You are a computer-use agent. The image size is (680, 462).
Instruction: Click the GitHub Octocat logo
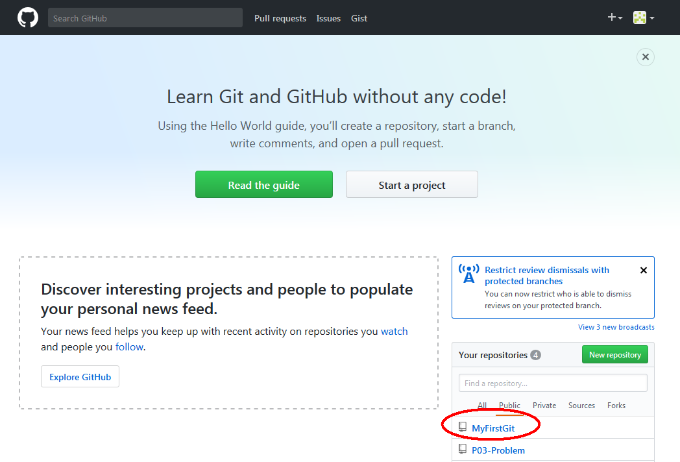(28, 18)
